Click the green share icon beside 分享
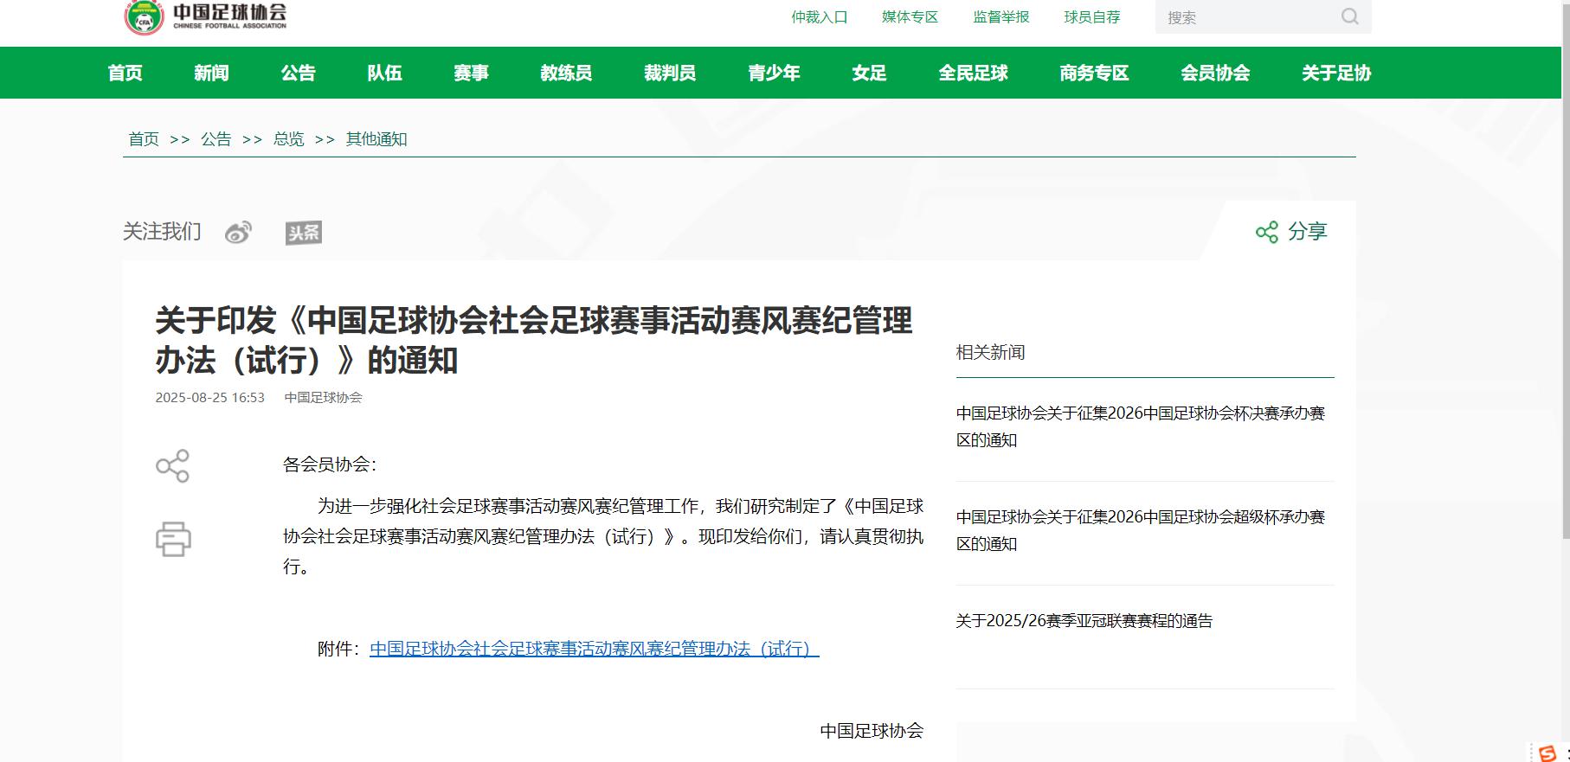 coord(1267,232)
